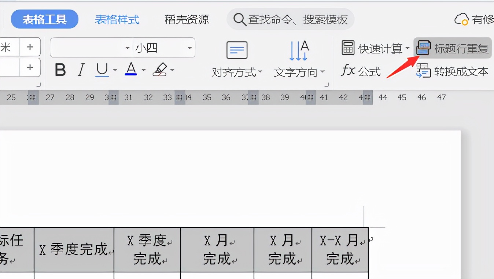
Task: Open the 小四 font size dropdown
Action: coord(163,48)
